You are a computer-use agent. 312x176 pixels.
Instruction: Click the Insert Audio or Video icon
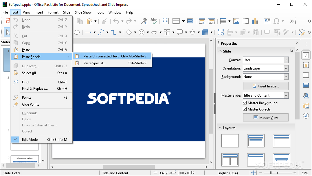245,21
